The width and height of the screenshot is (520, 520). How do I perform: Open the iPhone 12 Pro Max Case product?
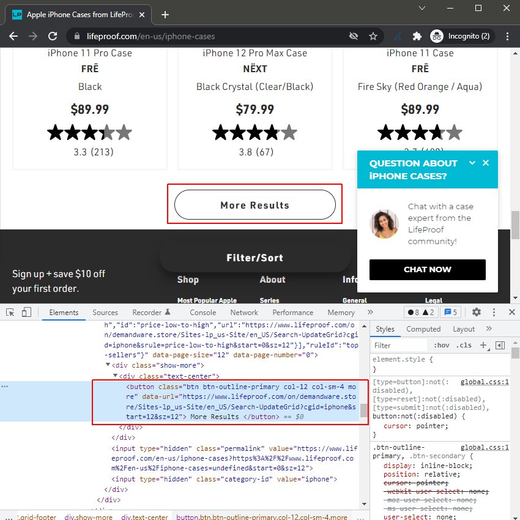point(254,53)
